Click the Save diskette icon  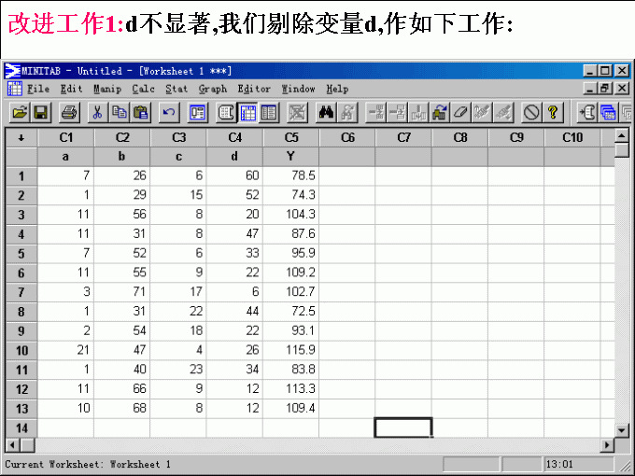[41, 113]
